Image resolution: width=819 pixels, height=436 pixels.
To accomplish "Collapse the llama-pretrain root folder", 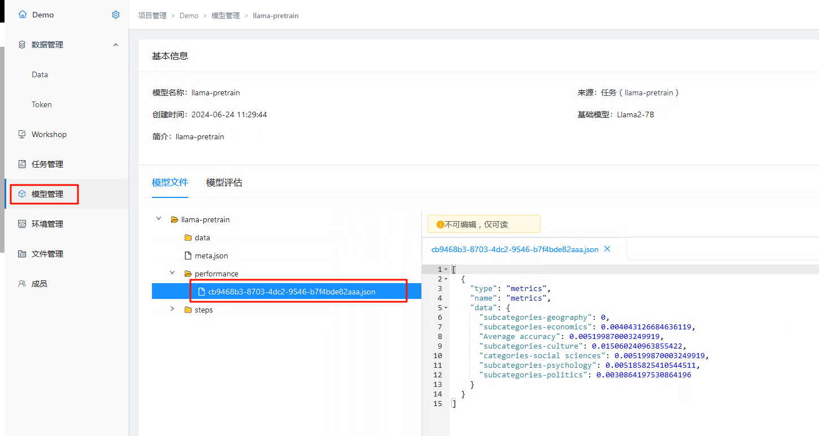I will [x=159, y=219].
